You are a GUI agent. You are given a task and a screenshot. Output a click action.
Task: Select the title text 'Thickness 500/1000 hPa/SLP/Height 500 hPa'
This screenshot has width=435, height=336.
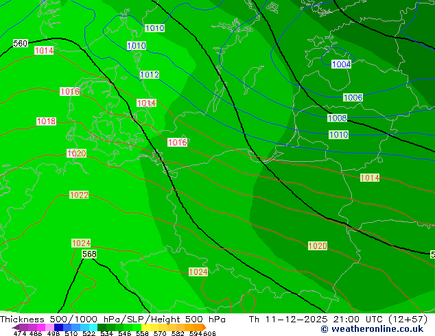click(x=113, y=320)
